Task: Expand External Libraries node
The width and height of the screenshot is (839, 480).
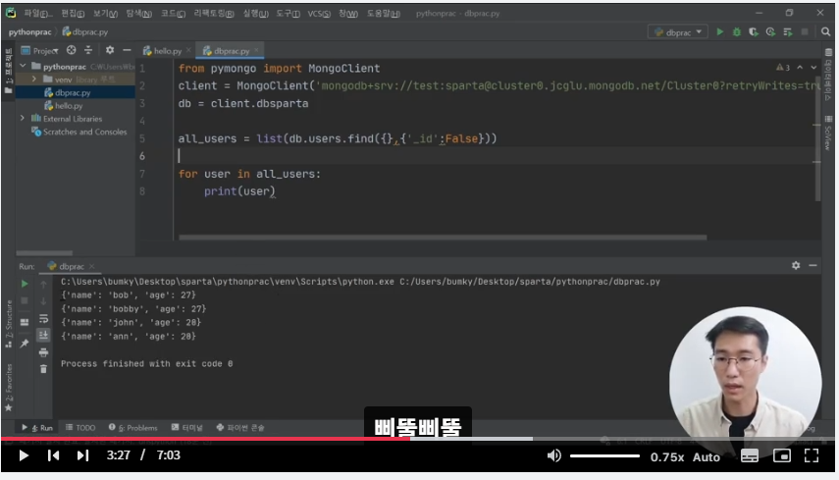Action: point(23,119)
